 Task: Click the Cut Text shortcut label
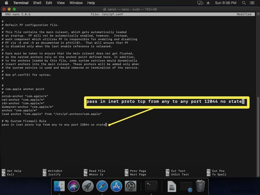tap(178, 171)
